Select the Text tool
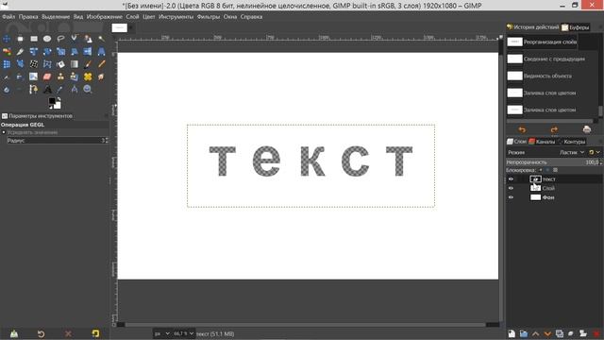Image resolution: width=604 pixels, height=340 pixels. pyautogui.click(x=47, y=90)
